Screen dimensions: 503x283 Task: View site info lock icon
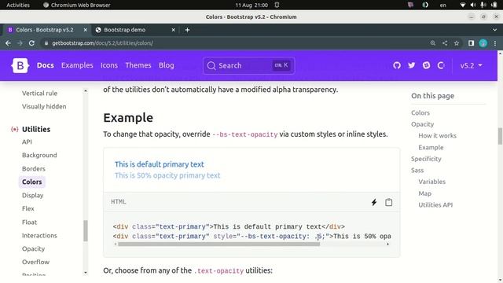click(x=46, y=43)
